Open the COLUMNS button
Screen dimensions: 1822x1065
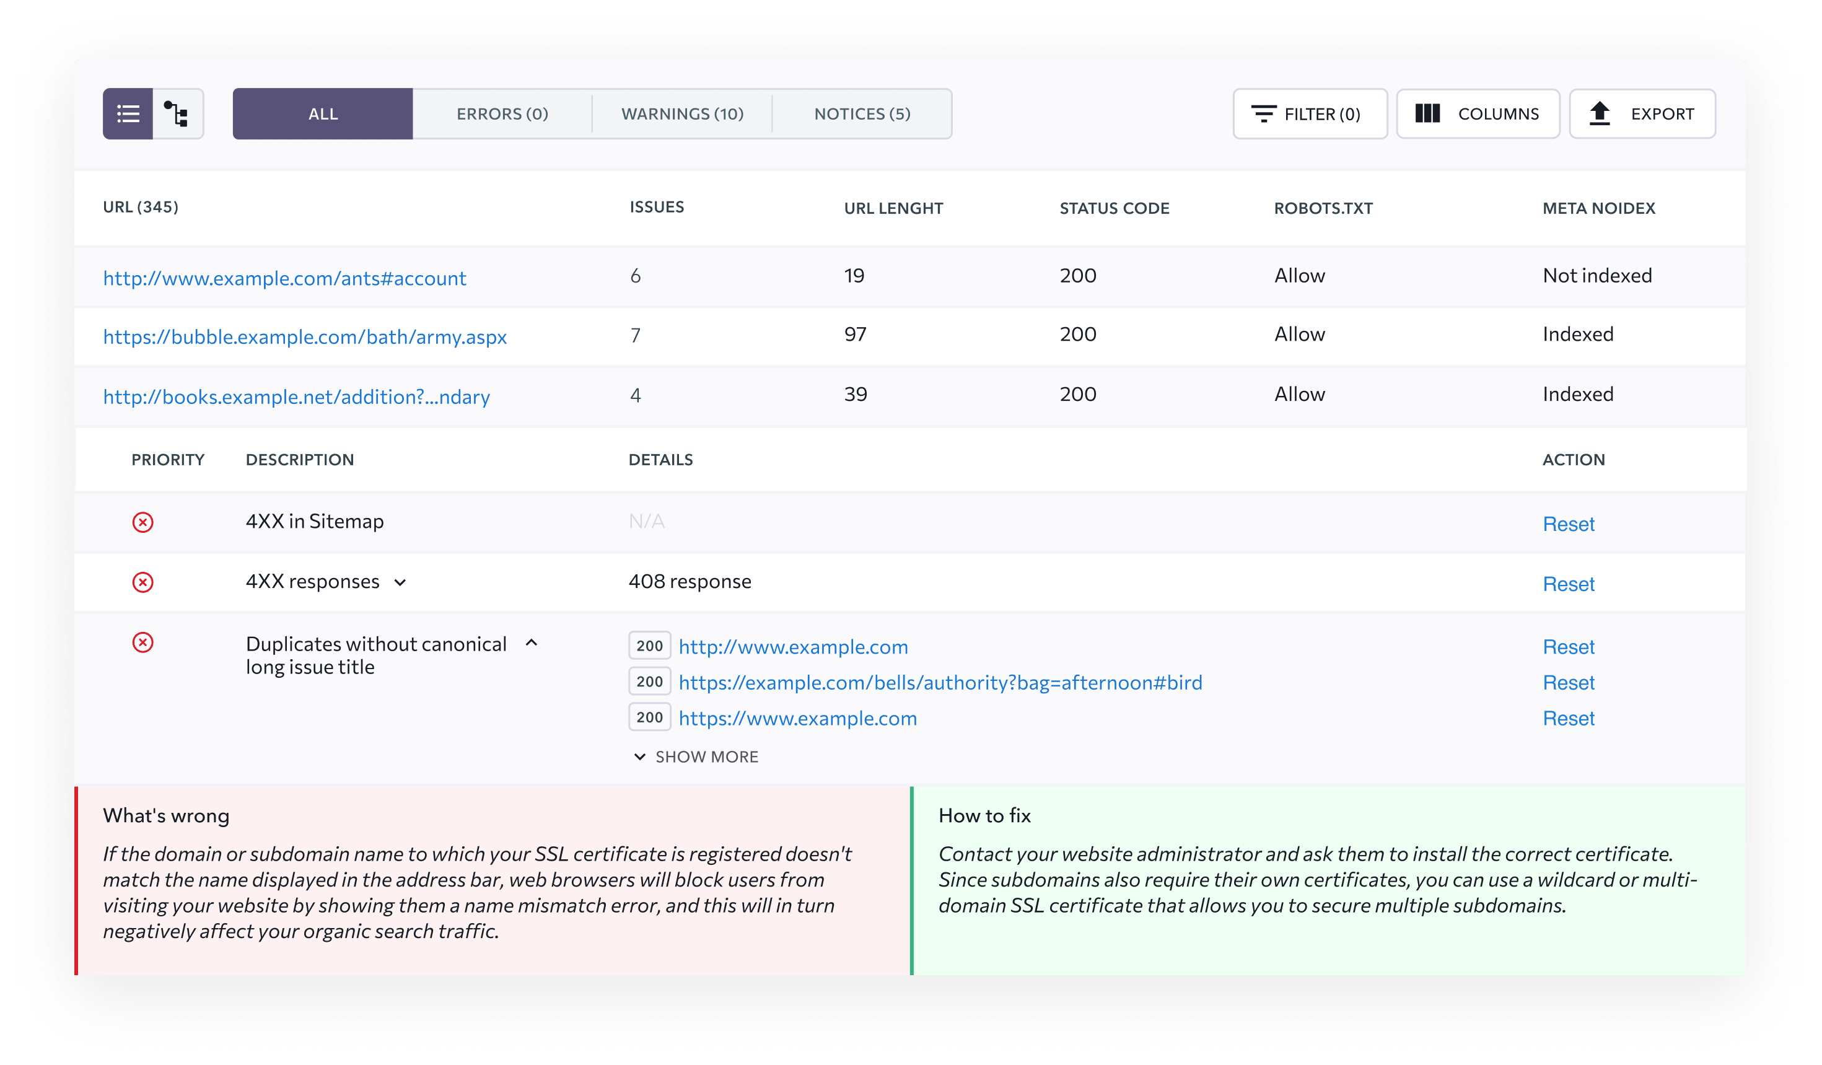[x=1478, y=113]
